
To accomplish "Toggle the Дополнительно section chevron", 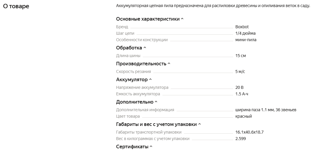I will pos(156,102).
